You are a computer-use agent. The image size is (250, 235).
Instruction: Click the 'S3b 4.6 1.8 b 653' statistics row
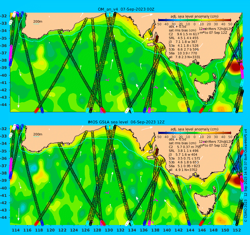click(x=184, y=162)
